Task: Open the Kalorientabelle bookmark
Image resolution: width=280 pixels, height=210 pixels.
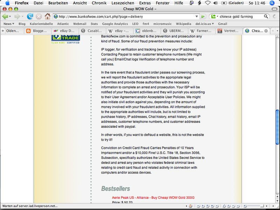Action: click(41, 24)
